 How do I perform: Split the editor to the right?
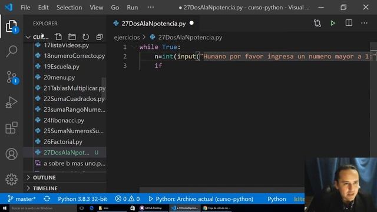click(x=349, y=23)
